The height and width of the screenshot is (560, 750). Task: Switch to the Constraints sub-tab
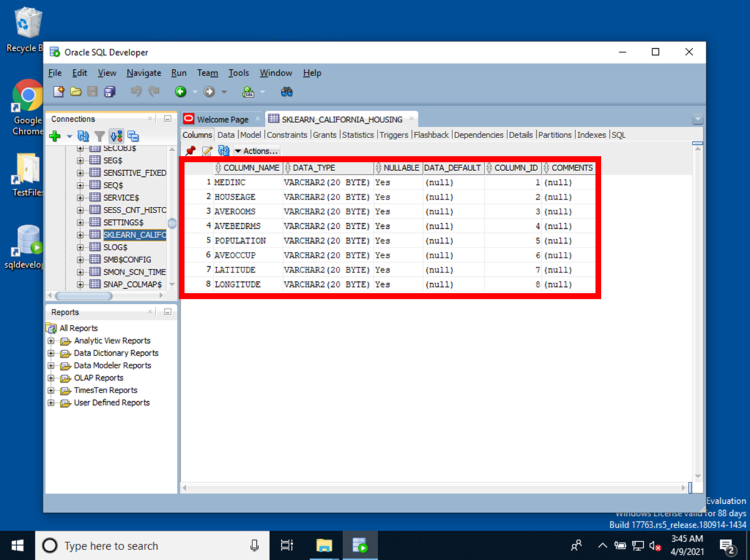pyautogui.click(x=287, y=134)
